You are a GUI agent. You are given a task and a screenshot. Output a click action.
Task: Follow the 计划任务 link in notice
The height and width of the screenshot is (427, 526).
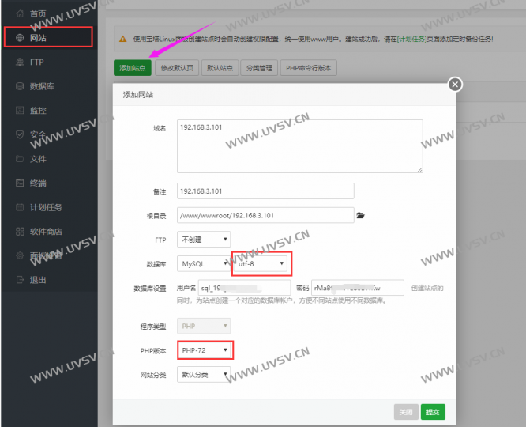(x=411, y=39)
